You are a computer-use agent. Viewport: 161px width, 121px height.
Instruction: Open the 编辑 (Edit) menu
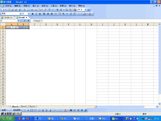point(18,6)
